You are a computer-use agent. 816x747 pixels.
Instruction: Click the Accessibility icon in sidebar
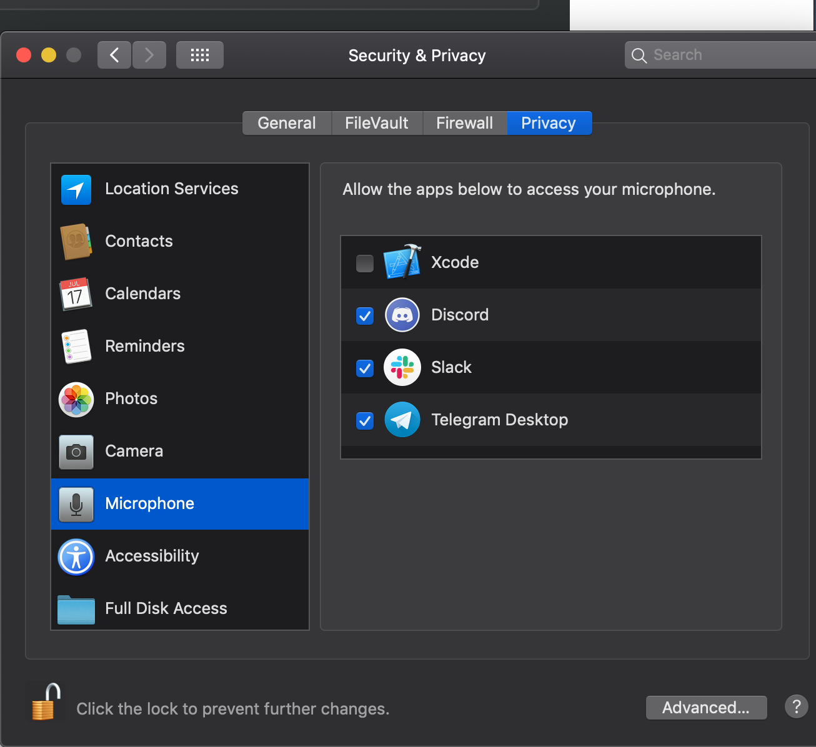click(x=76, y=557)
